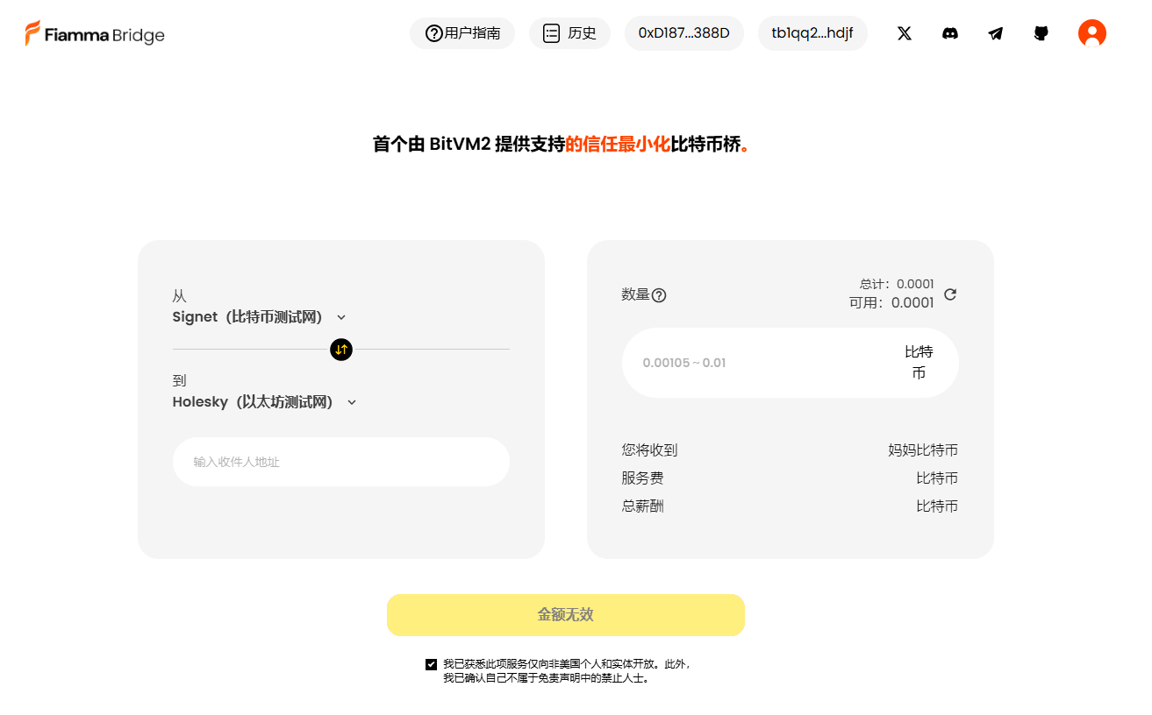
Task: Click the 服务费 label
Action: click(643, 478)
